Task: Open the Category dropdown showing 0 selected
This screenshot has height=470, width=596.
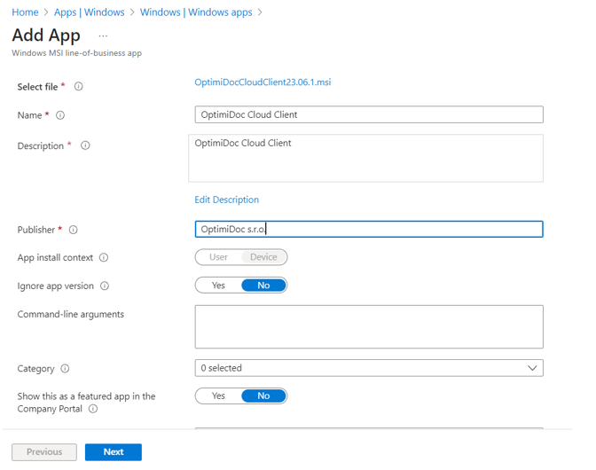Action: tap(369, 368)
